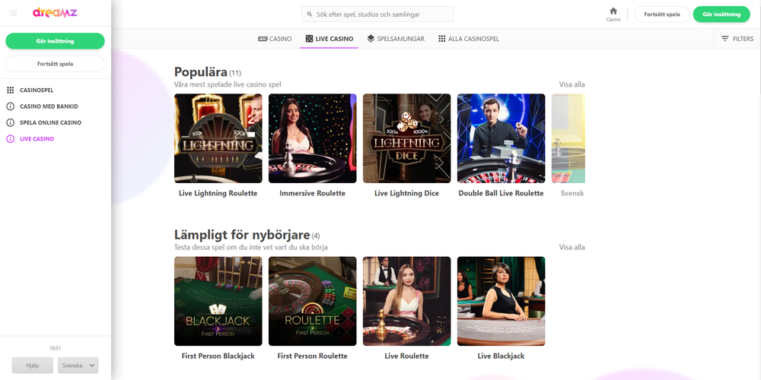This screenshot has height=380, width=761.
Task: Open First Person Roulette thumbnail
Action: click(x=313, y=301)
